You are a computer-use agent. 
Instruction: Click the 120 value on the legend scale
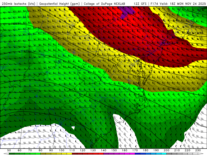[x=83, y=150]
